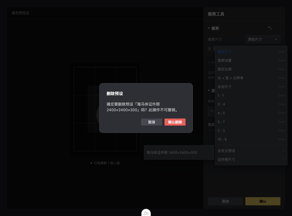Screen dimensions: 292x216
Task: Click the red 确认删除 button
Action: click(x=175, y=122)
